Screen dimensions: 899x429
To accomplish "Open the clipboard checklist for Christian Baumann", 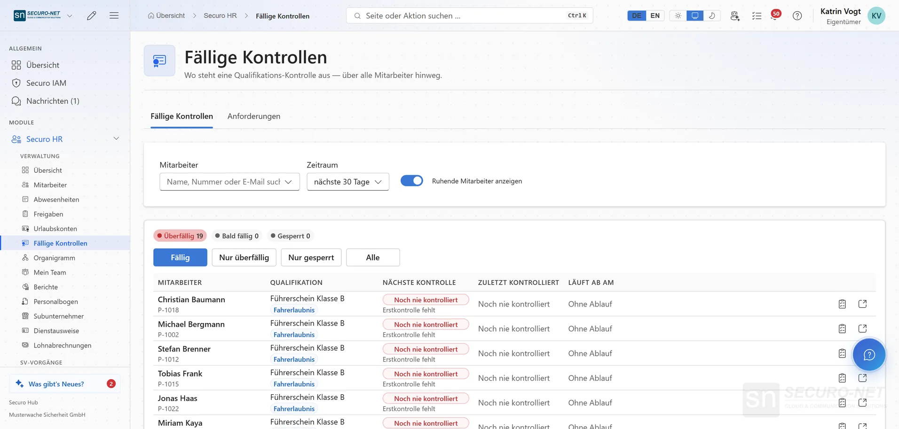I will coord(842,304).
